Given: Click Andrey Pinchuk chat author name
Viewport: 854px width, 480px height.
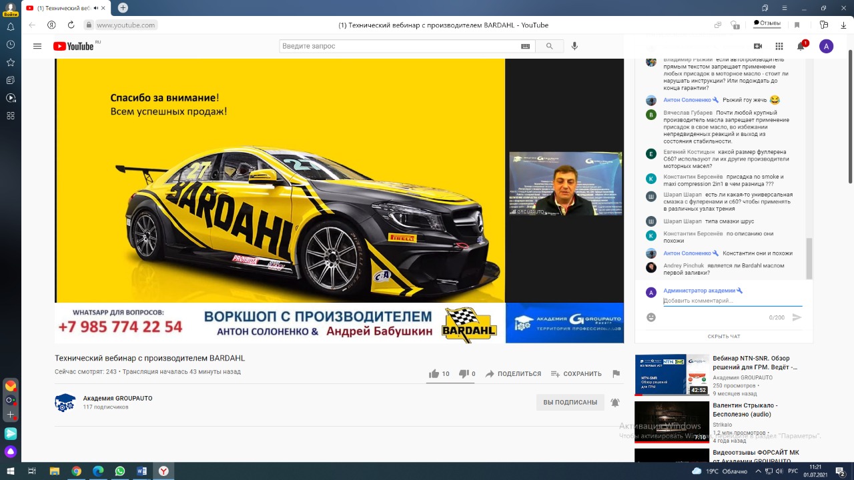Looking at the screenshot, I should 684,265.
